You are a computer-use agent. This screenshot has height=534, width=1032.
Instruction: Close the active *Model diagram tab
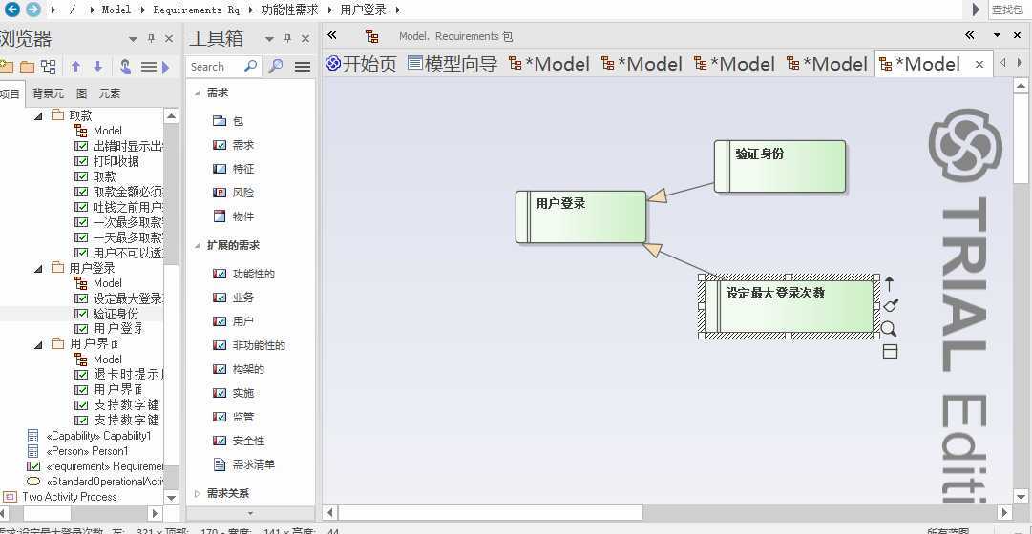[x=979, y=65]
